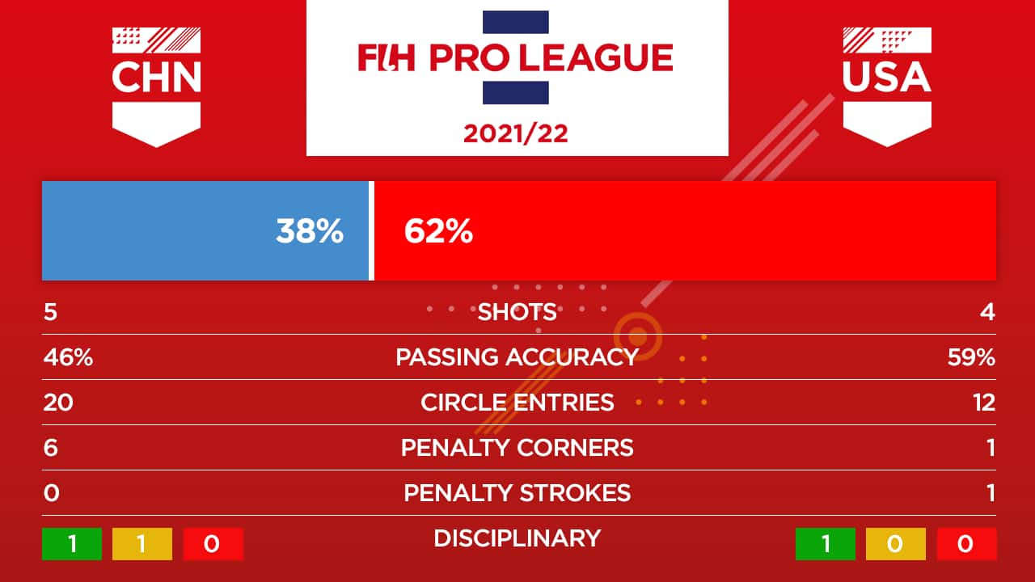
Task: Click USA red card count box
Action: point(966,544)
